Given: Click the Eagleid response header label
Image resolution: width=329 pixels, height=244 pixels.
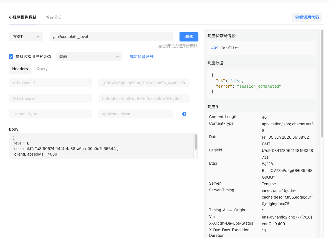Looking at the screenshot, I should pos(215,150).
